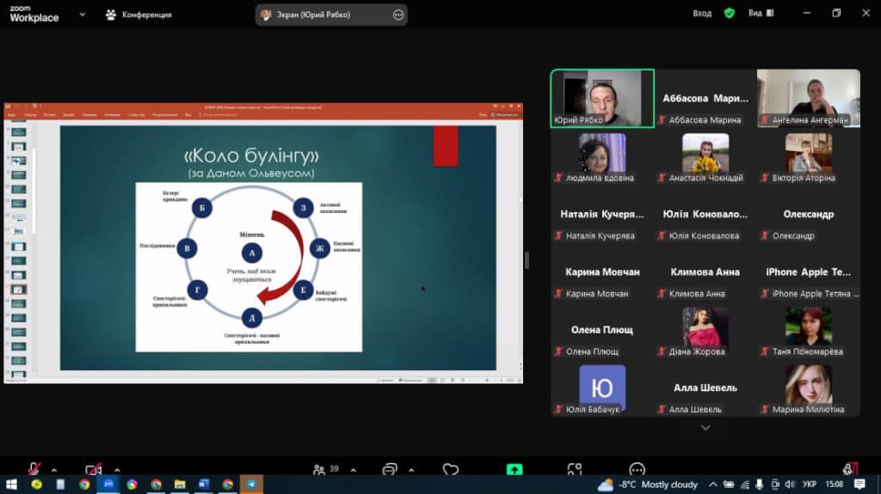881x494 pixels.
Task: Open the Reactions heart icon
Action: (x=451, y=469)
